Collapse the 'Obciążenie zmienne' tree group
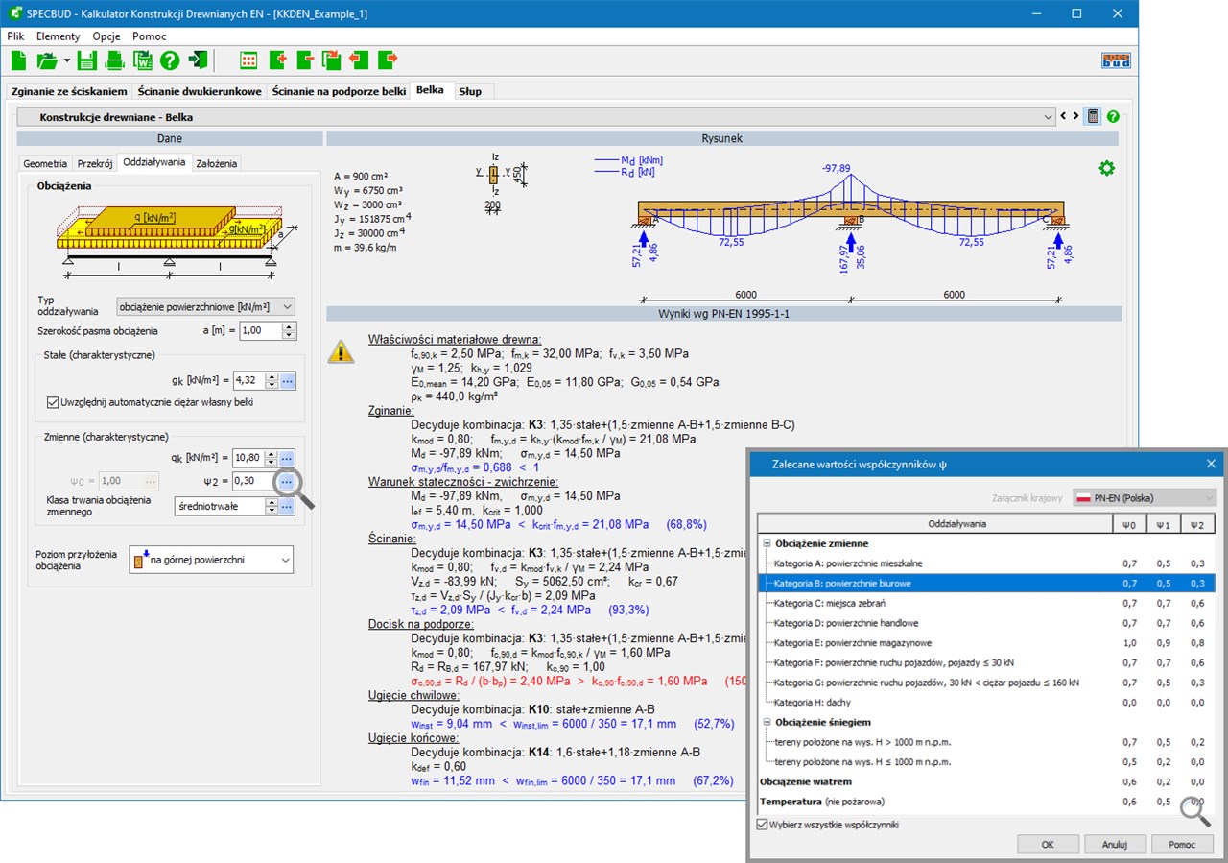This screenshot has width=1228, height=863. click(767, 544)
